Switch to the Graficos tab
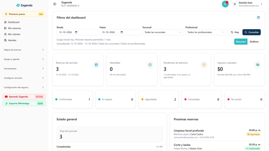Viewport: 269px width, 151px height. (254, 42)
